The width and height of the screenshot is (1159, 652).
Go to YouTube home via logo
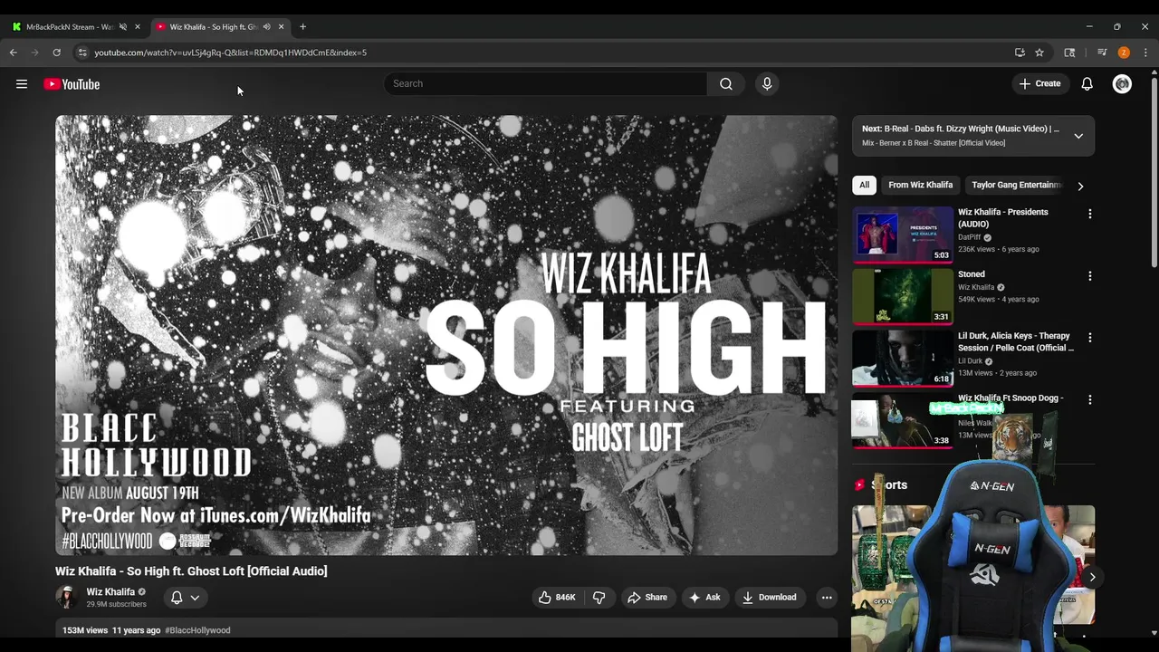pyautogui.click(x=72, y=84)
